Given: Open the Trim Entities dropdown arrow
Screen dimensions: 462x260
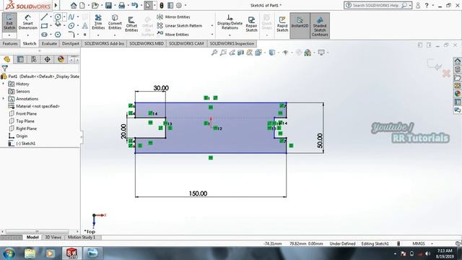Looking at the screenshot, I should pyautogui.click(x=98, y=35).
